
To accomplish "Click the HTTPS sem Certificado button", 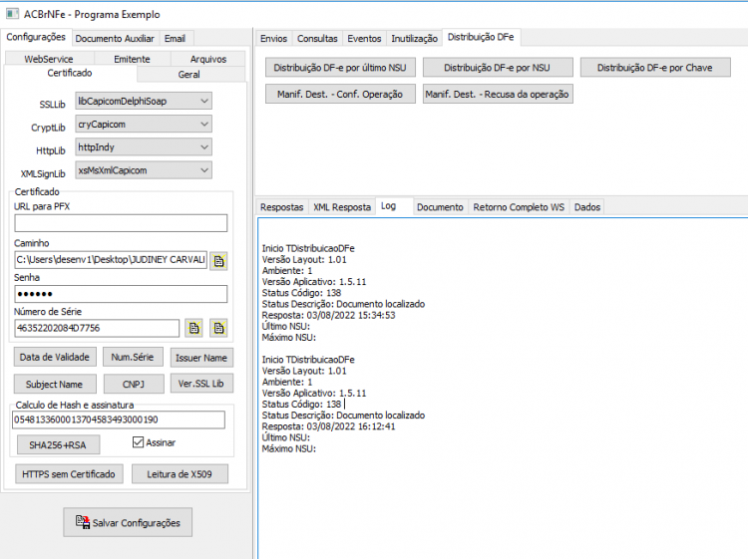I will 69,473.
